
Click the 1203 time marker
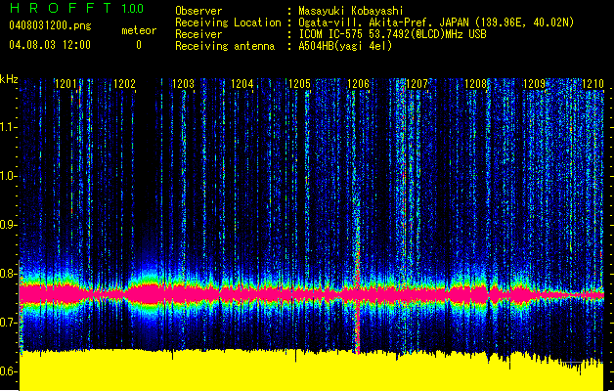[183, 84]
